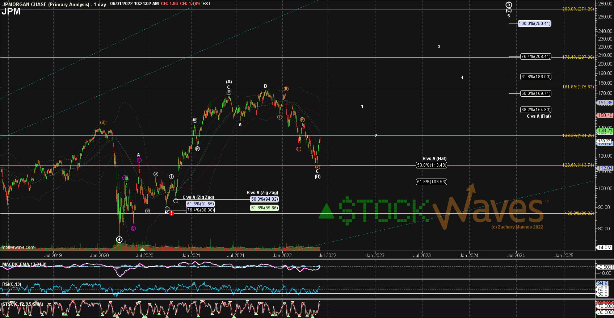Select the 76.4%(88.38) extension label
The width and height of the screenshot is (614, 318).
point(200,210)
